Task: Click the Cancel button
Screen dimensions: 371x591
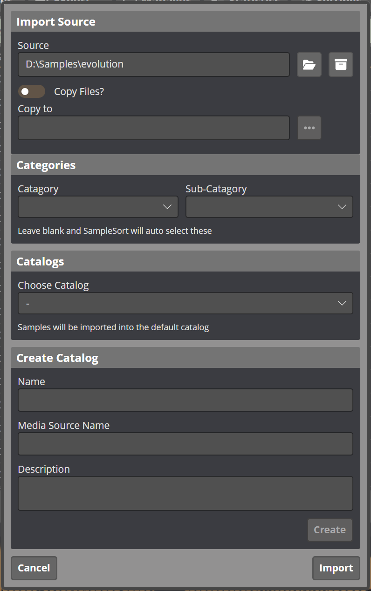Action: pyautogui.click(x=34, y=568)
